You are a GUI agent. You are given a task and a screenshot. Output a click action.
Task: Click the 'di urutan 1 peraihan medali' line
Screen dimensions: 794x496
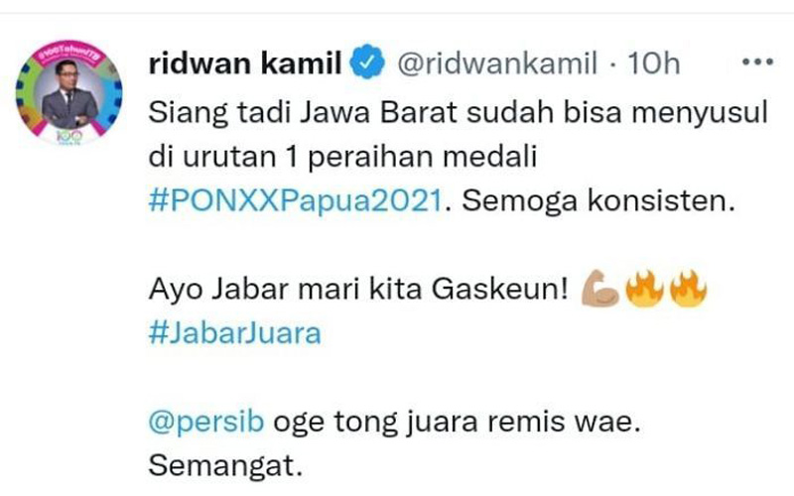click(x=342, y=157)
